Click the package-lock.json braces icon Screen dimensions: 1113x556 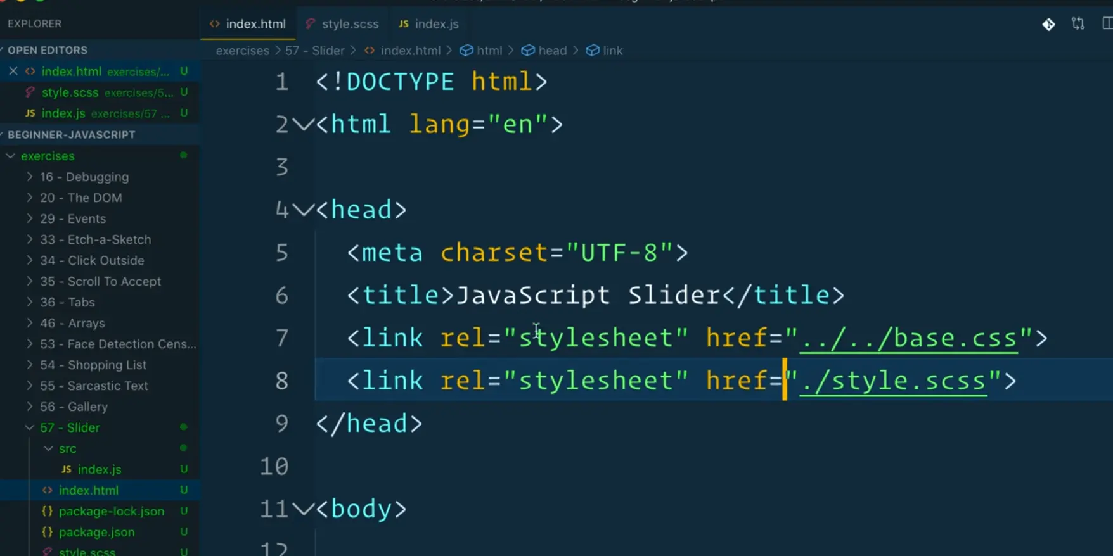coord(47,511)
